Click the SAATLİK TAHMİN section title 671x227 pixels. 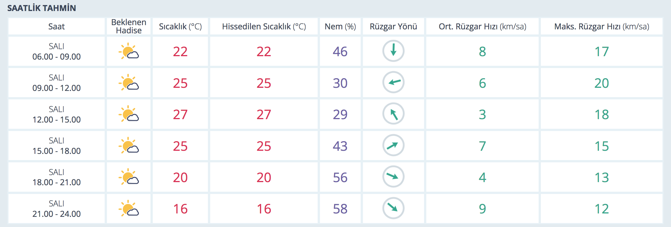(x=42, y=8)
